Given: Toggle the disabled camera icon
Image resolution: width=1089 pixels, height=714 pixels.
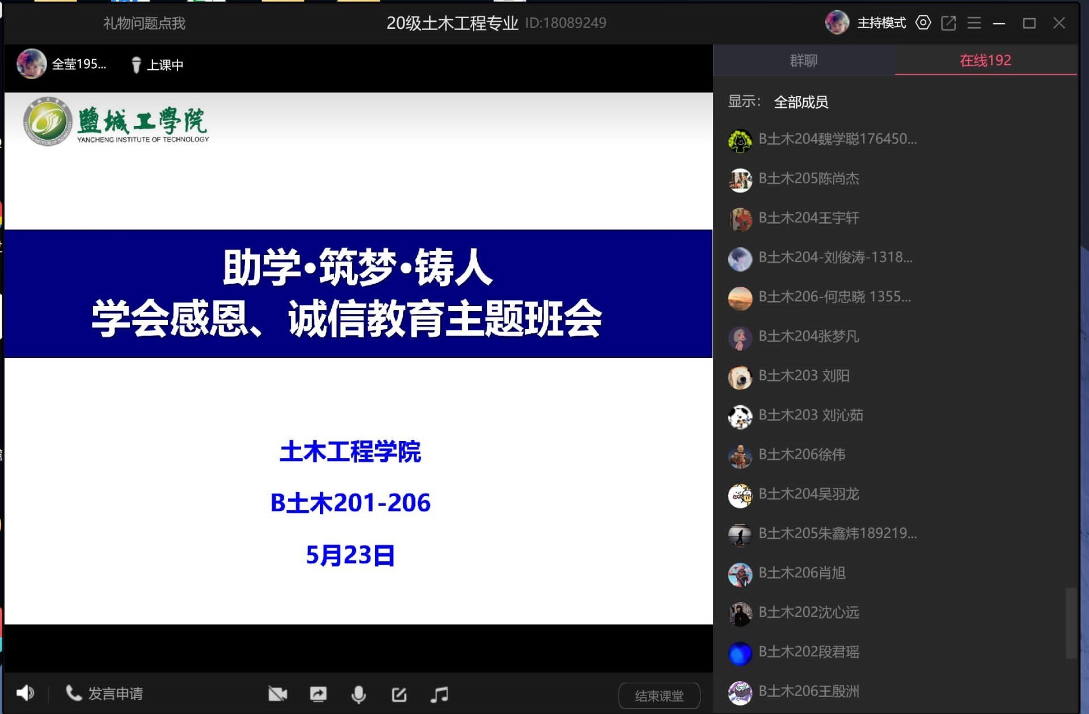Looking at the screenshot, I should 277,694.
